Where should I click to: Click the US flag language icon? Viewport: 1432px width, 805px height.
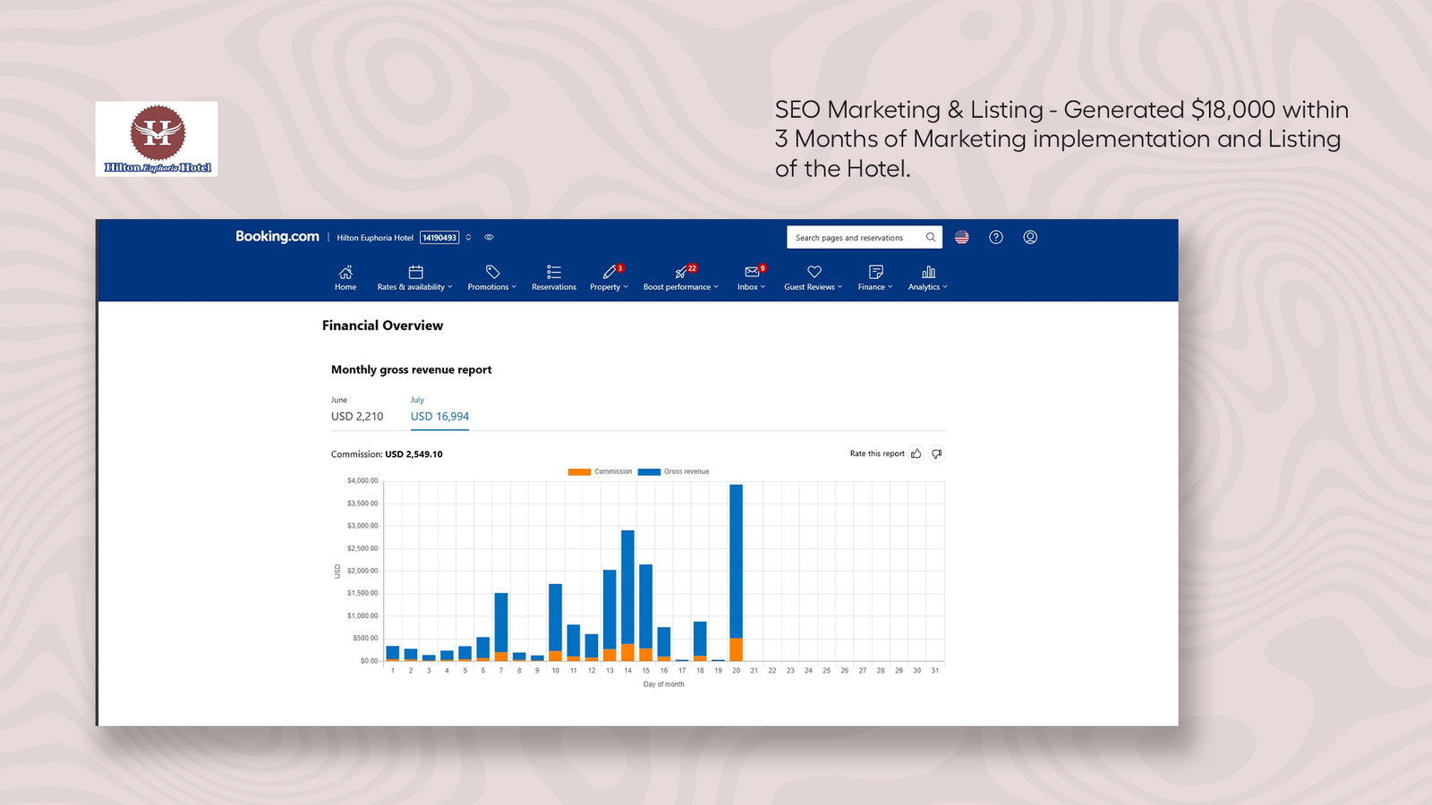coord(962,237)
